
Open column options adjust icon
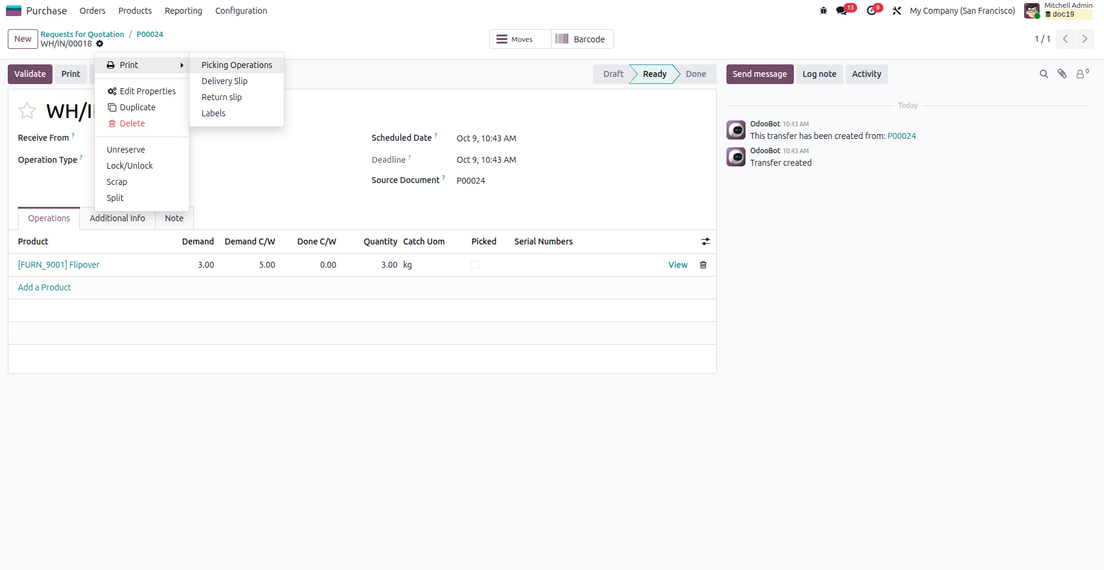[x=706, y=241]
